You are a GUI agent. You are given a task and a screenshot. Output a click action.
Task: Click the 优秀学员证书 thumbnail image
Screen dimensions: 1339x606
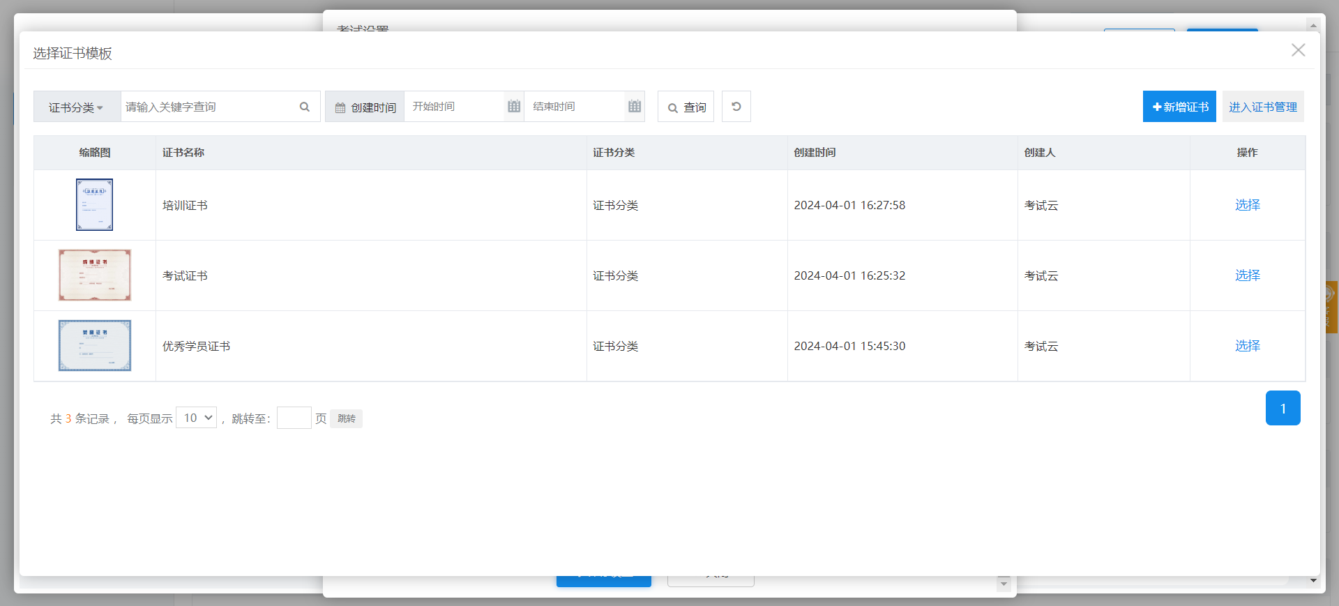[95, 346]
